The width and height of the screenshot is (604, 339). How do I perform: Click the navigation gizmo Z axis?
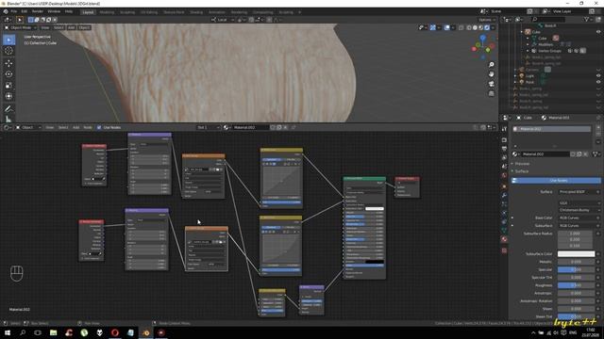(x=482, y=38)
